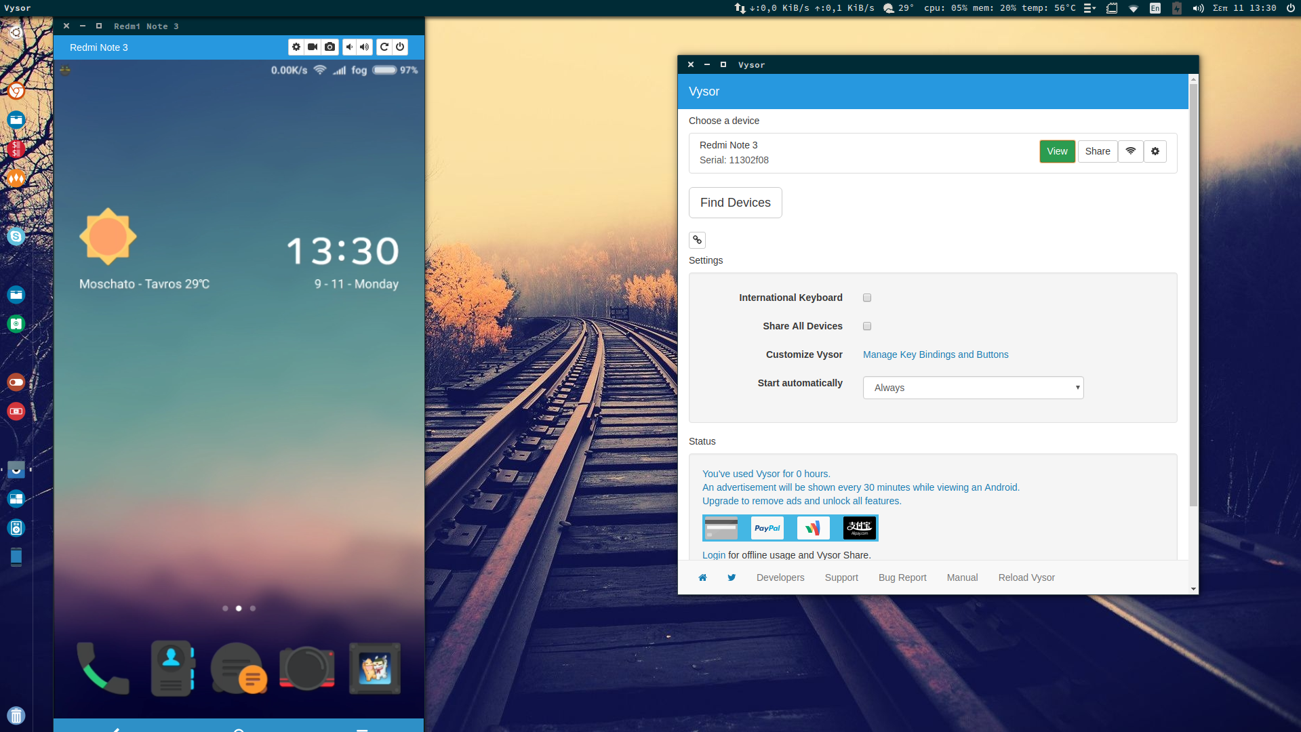This screenshot has width=1301, height=732.
Task: Click the wireless connection icon for Redmi Note 3
Action: tap(1130, 151)
